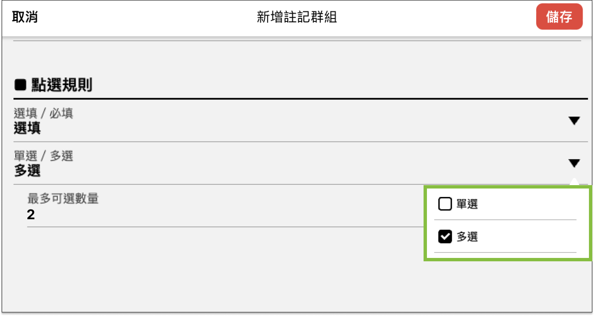Expand the 選填 / 必填 dropdown arrow
The width and height of the screenshot is (594, 316).
574,121
